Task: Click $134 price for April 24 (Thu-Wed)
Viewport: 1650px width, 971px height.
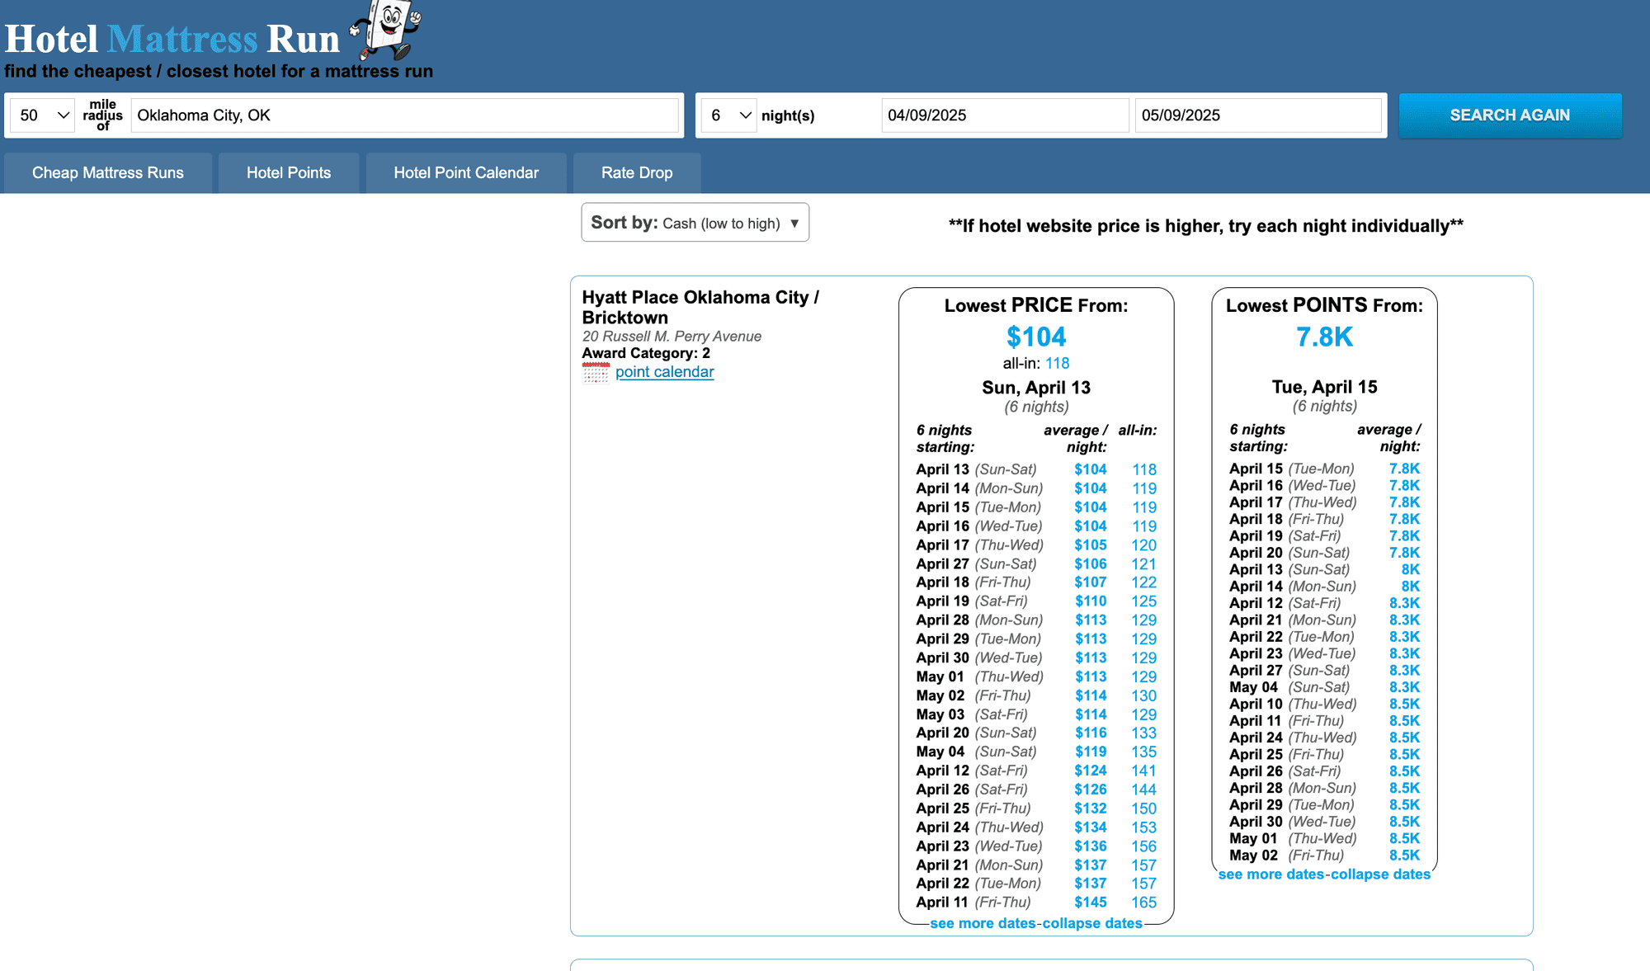Action: tap(1090, 827)
